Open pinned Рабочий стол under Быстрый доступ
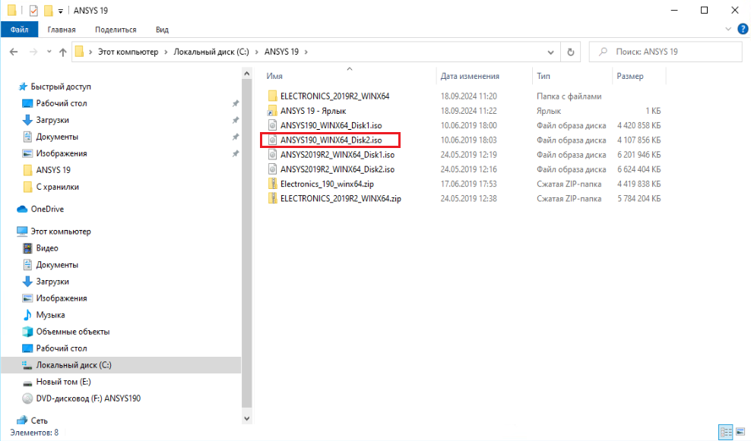The height and width of the screenshot is (441, 751). tap(62, 103)
